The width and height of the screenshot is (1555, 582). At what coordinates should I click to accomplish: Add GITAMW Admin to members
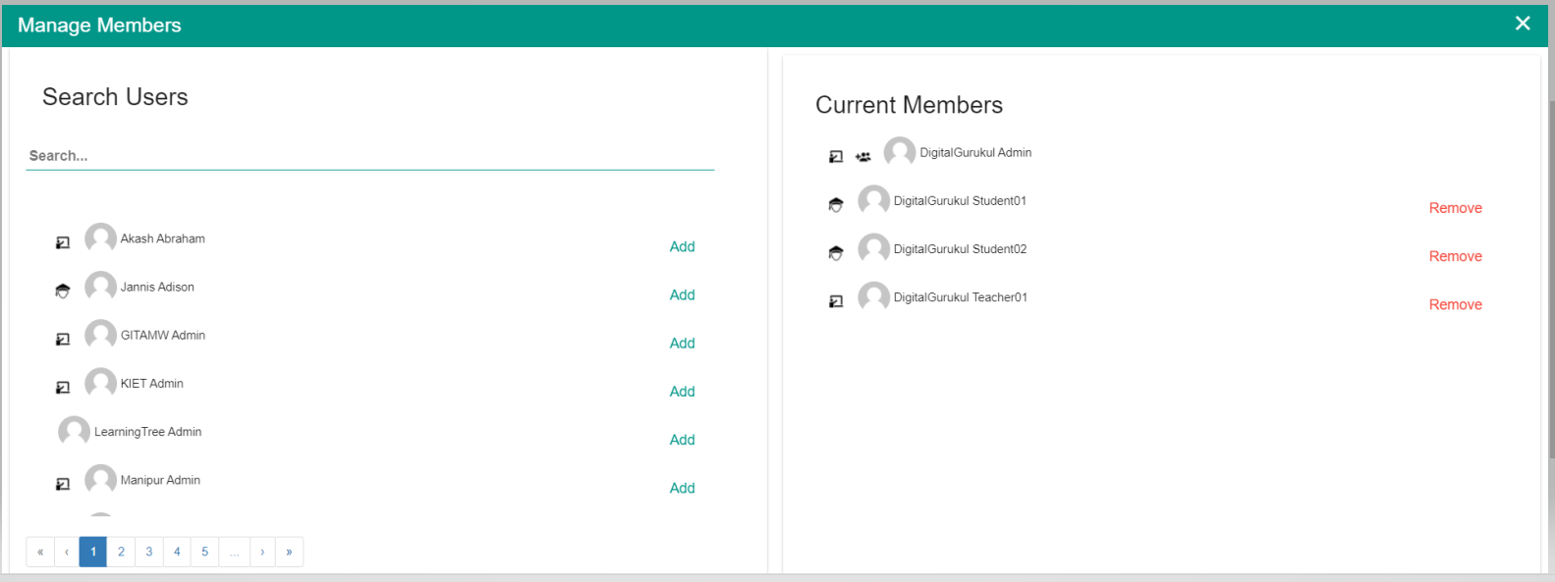682,343
